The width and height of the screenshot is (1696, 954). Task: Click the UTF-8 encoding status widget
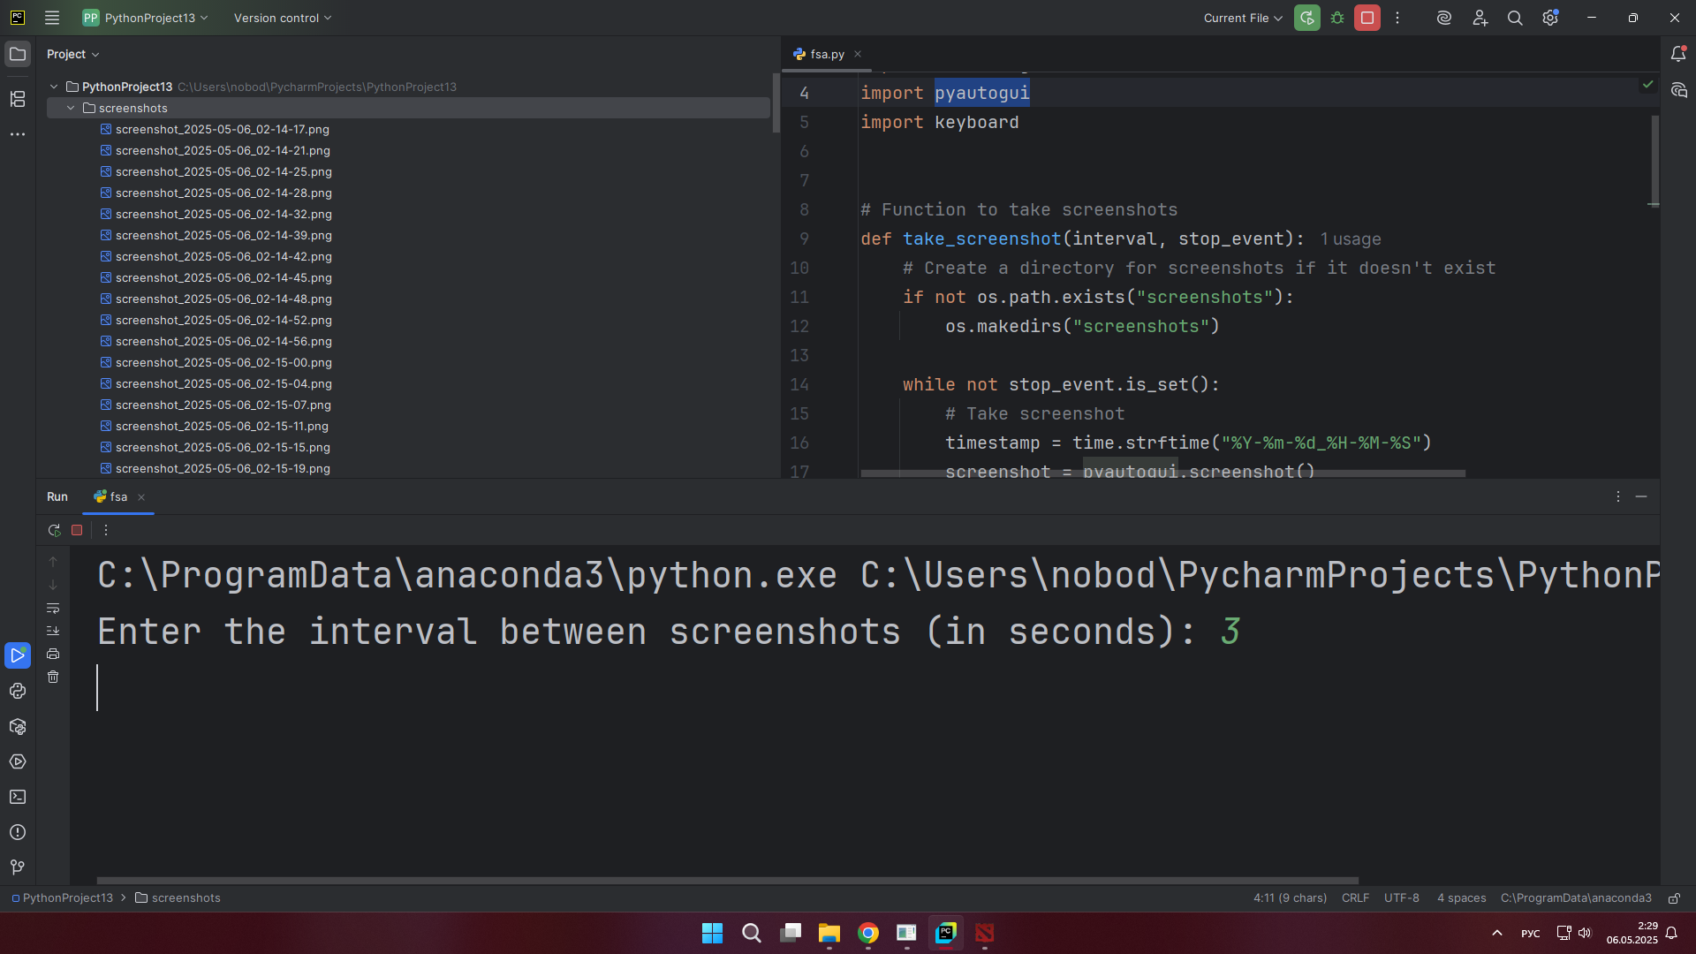point(1401,897)
